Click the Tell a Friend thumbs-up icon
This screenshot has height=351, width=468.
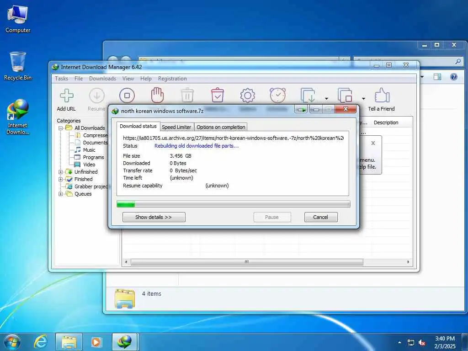382,95
